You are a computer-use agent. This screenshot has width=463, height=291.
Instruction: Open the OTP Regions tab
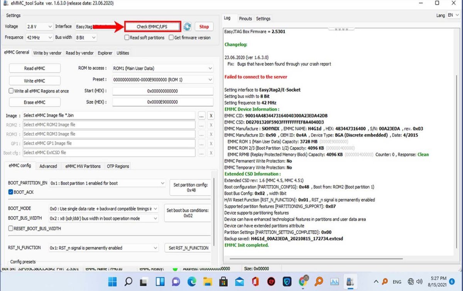coord(118,166)
